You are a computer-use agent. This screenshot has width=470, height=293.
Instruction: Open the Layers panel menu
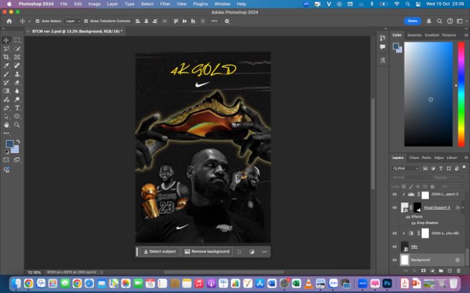click(x=466, y=158)
